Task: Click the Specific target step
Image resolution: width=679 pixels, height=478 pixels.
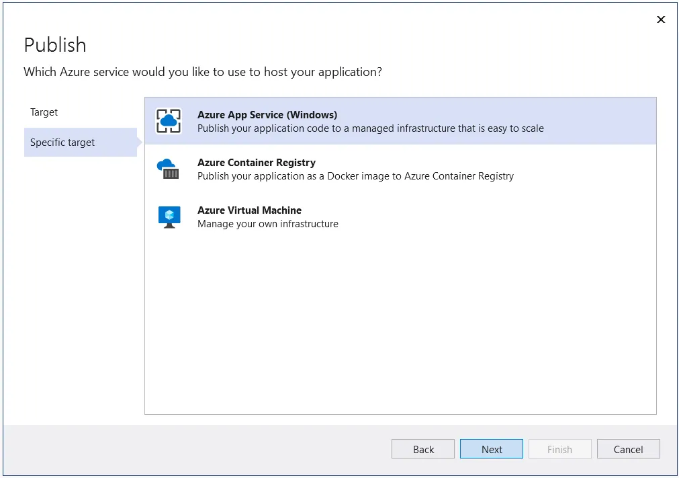Action: [x=62, y=143]
